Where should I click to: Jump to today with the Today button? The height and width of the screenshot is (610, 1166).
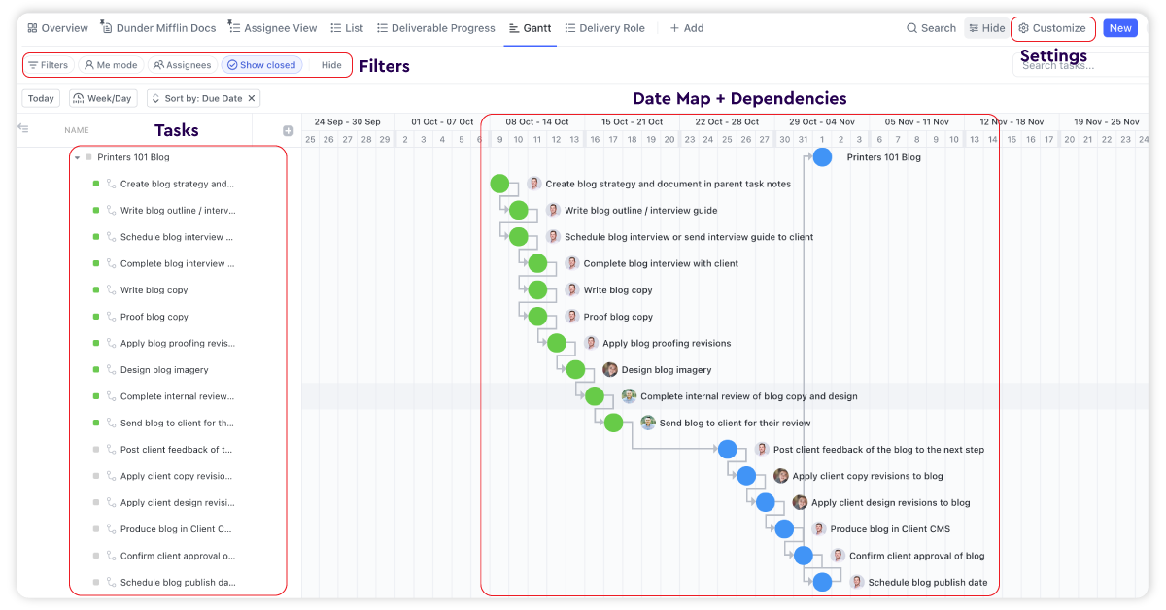pyautogui.click(x=40, y=98)
